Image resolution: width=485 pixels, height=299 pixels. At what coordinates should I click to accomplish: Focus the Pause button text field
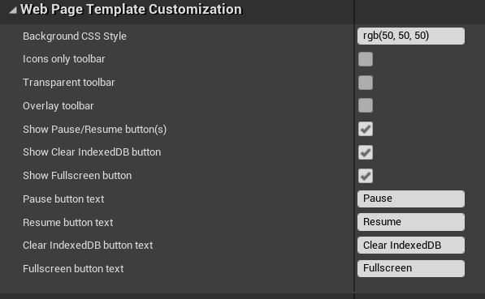tap(411, 199)
